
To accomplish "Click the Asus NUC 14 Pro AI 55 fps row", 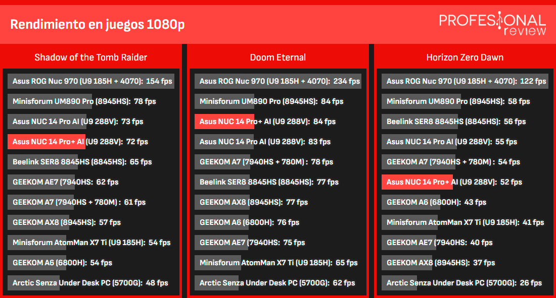I will click(x=465, y=142).
